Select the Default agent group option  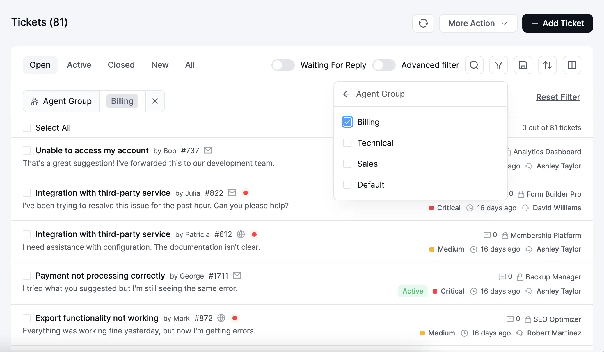pyautogui.click(x=347, y=184)
